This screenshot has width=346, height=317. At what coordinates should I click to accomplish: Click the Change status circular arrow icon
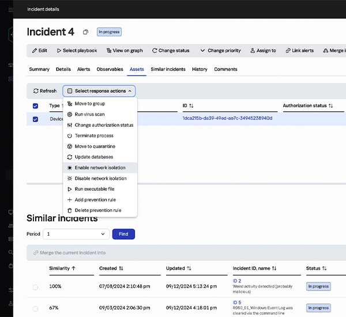pyautogui.click(x=155, y=51)
